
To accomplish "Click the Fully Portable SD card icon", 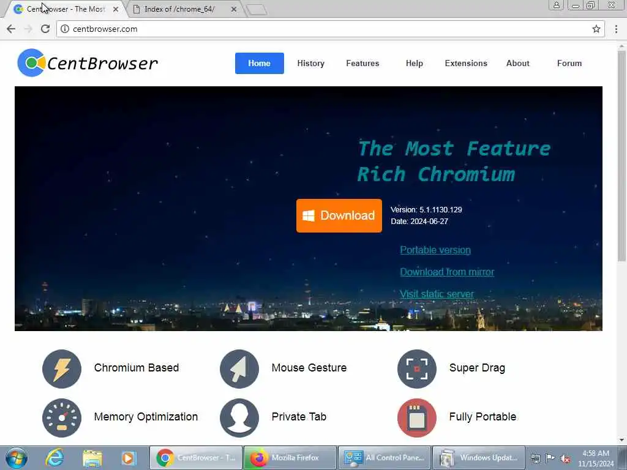I will point(416,417).
